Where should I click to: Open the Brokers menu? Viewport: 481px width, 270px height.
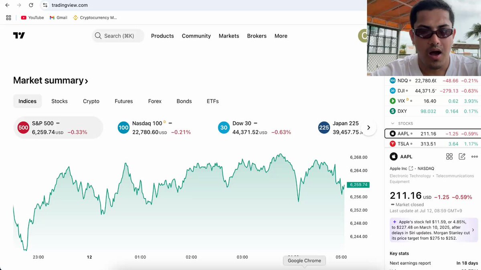click(x=257, y=36)
